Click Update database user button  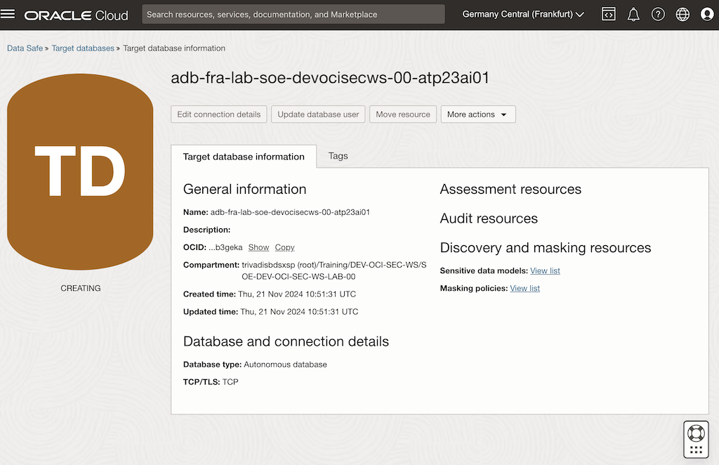tap(318, 114)
